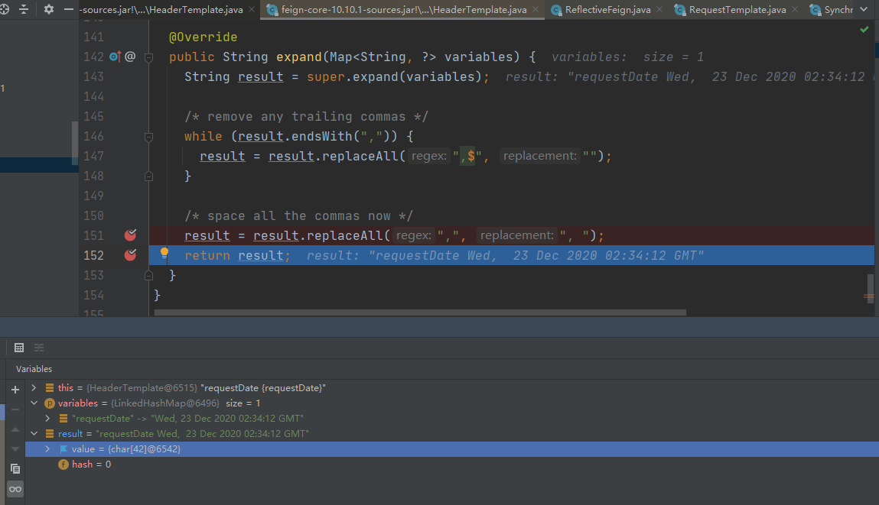Viewport: 879px width, 505px height.
Task: Click the Duplicate Watch copy icon
Action: 15,468
